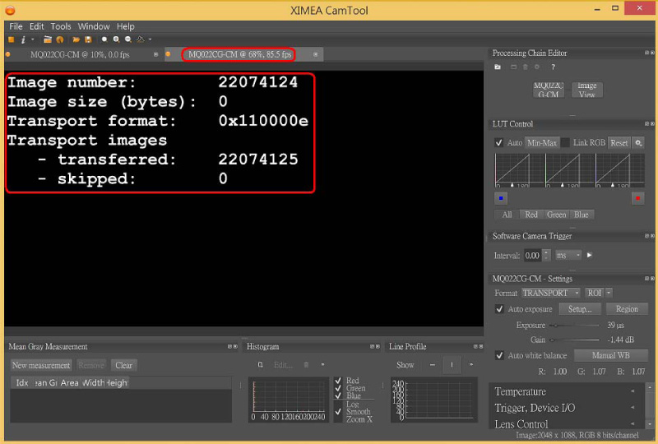Click the LUT Control settings gear icon
The height and width of the screenshot is (444, 658).
638,143
